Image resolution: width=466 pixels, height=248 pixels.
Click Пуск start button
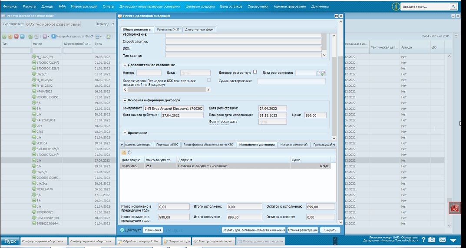click(x=10, y=241)
